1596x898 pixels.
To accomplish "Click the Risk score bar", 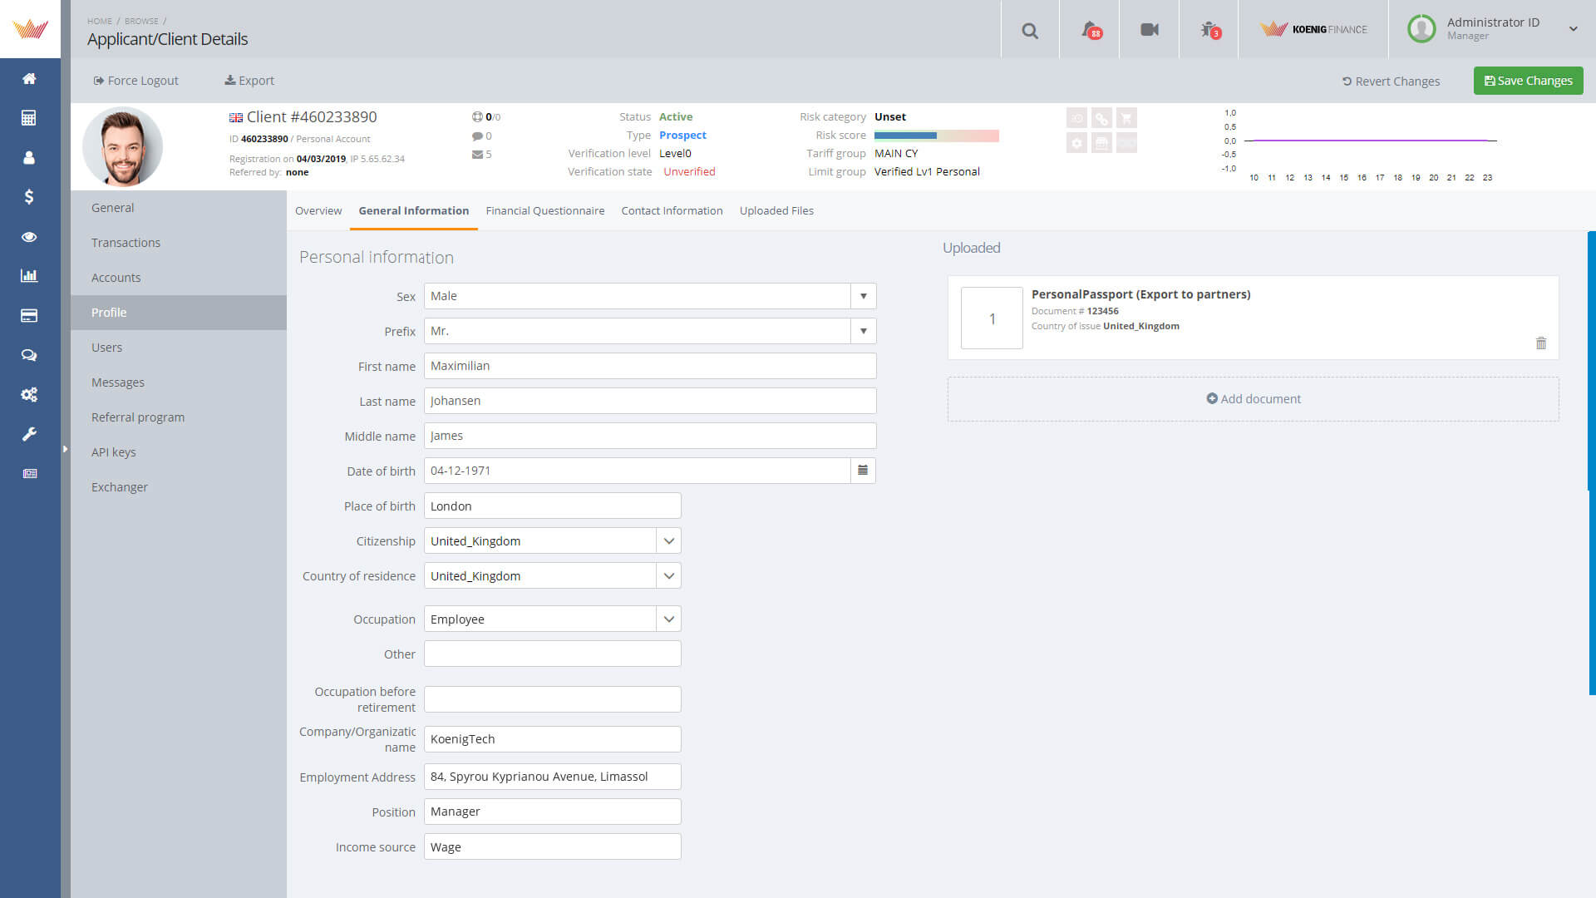I will (936, 136).
